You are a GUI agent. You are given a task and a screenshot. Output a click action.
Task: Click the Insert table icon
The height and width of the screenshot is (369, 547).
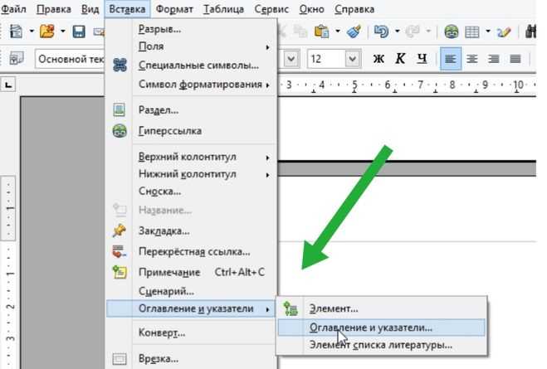[472, 32]
